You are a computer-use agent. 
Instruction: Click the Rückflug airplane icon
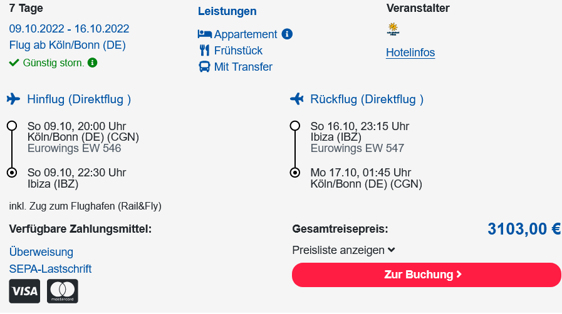click(x=297, y=99)
